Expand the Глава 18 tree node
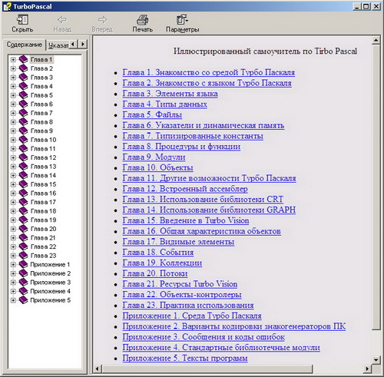 pos(13,211)
